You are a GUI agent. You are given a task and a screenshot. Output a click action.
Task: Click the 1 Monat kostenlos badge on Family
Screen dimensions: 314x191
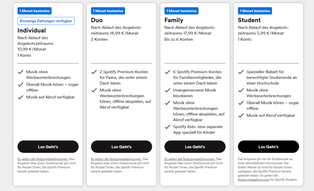click(x=182, y=11)
